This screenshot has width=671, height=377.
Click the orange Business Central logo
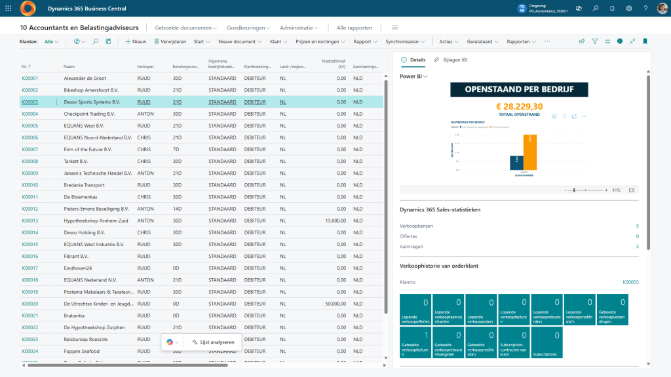click(x=28, y=8)
